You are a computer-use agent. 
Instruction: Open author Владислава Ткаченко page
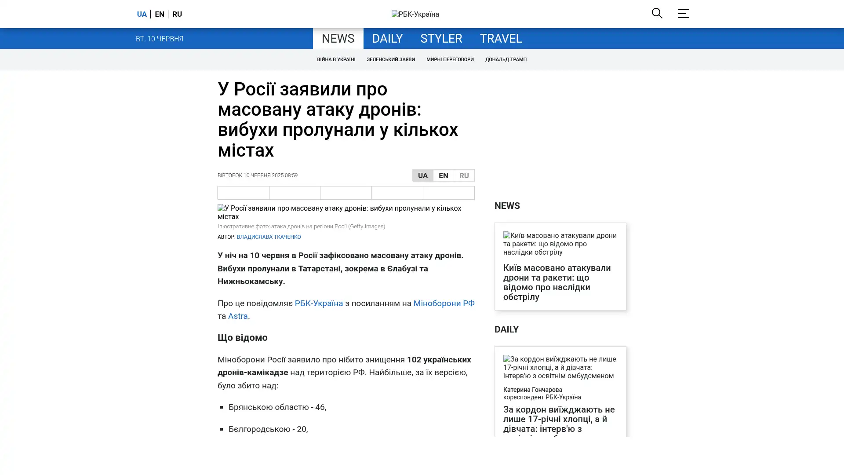click(269, 237)
